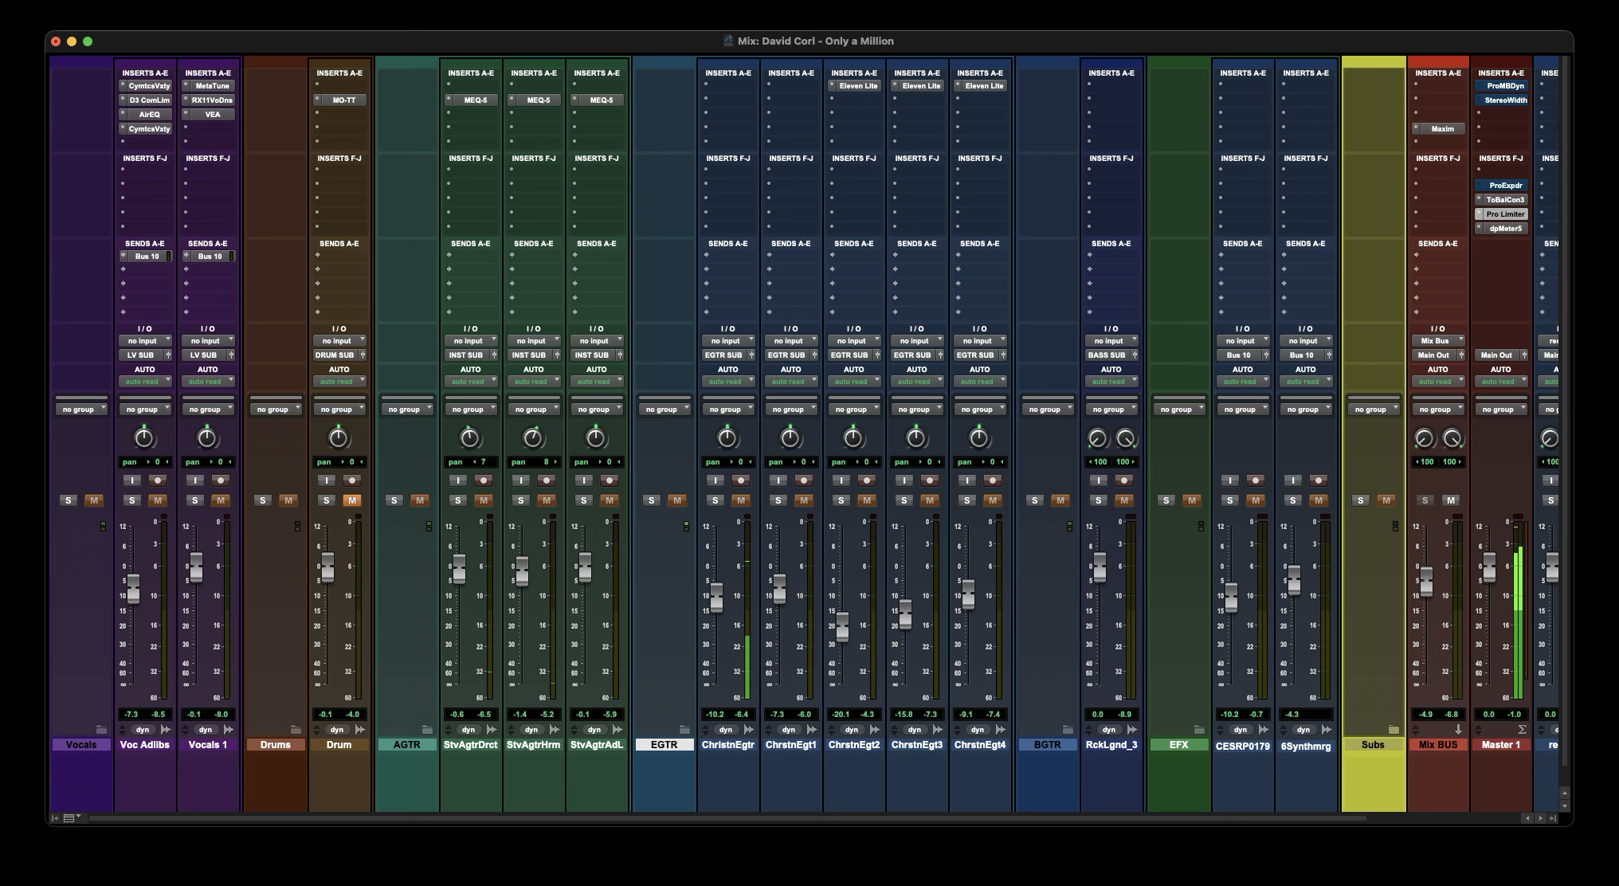
Task: Open the mix window view selector icon
Action: tap(71, 817)
